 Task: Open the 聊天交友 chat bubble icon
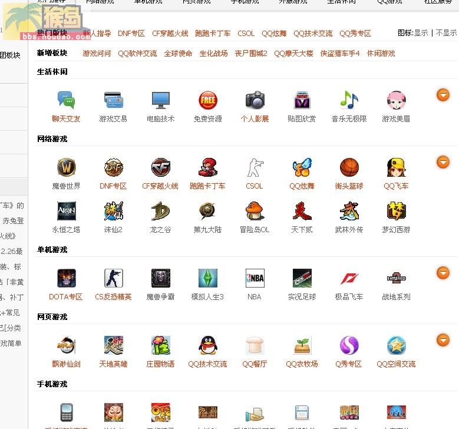pyautogui.click(x=66, y=100)
